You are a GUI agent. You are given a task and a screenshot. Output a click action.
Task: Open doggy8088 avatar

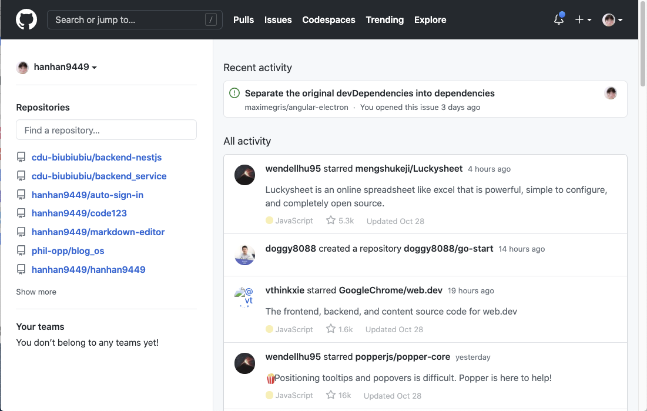pos(244,255)
